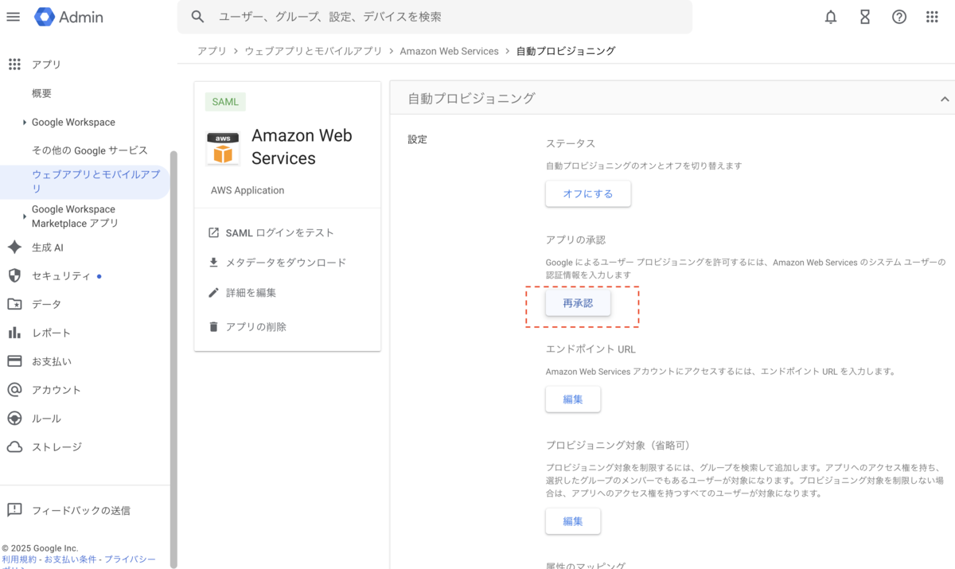This screenshot has height=569, width=955.
Task: Open the help question mark icon
Action: [899, 17]
